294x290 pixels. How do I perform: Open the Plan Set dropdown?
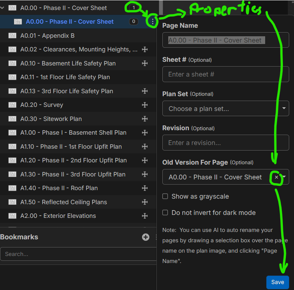coord(226,109)
